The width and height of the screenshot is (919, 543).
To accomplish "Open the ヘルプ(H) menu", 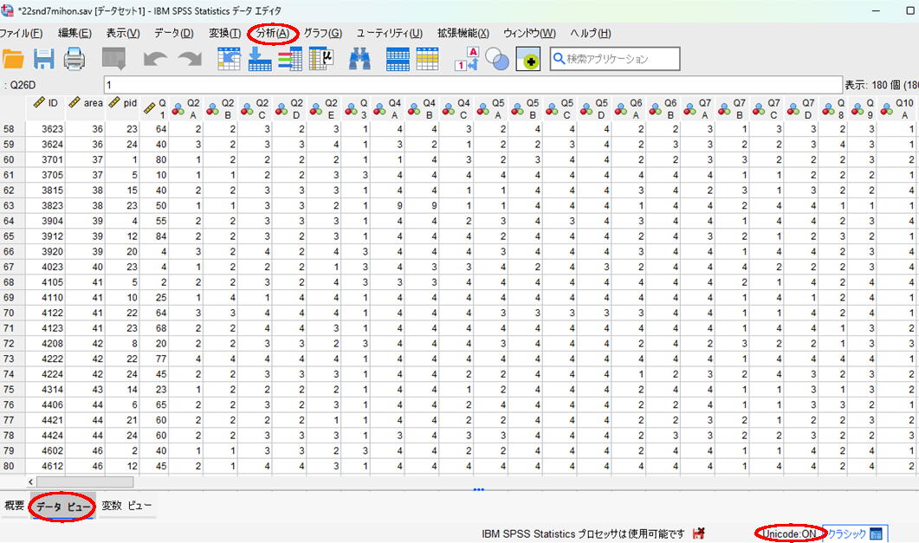I will [590, 34].
